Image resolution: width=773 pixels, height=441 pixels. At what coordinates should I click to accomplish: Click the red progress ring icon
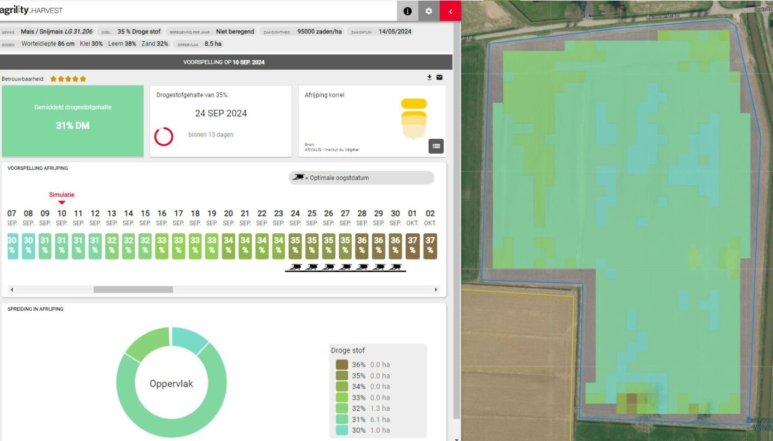coord(164,136)
